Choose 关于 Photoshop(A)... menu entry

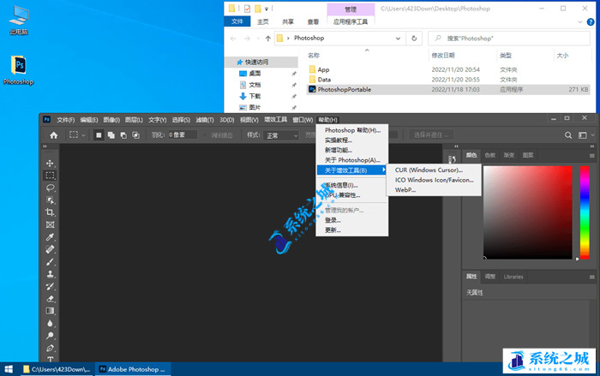(x=352, y=160)
